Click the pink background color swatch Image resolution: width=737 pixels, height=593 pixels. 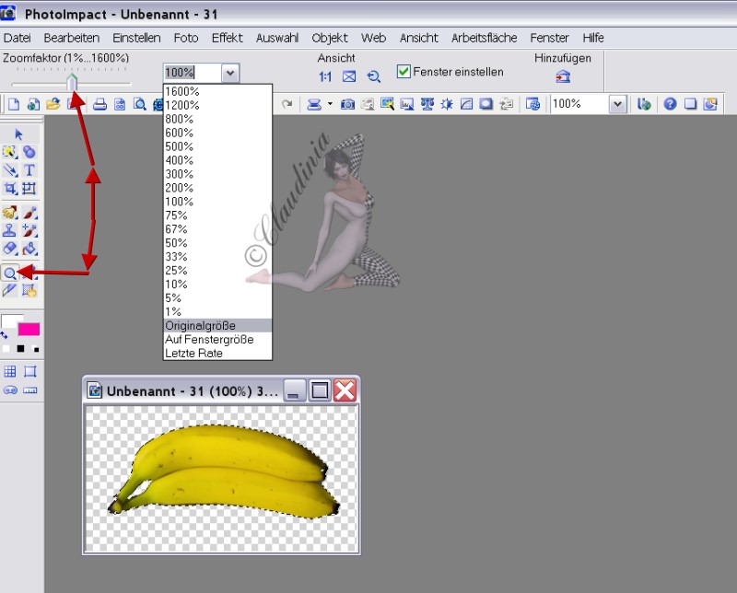tap(29, 330)
